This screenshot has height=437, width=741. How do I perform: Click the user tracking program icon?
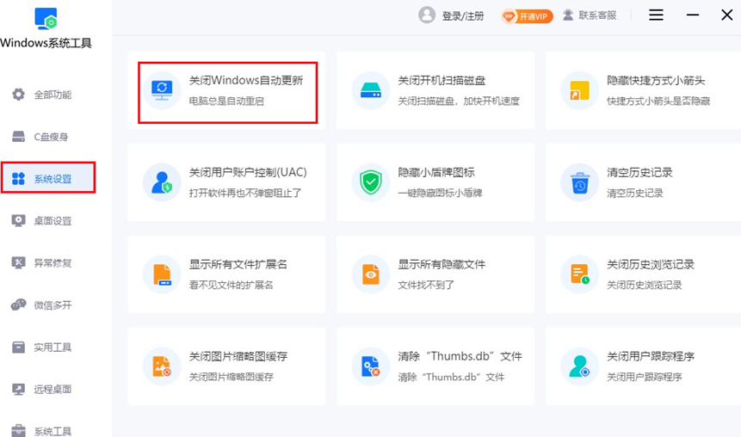[x=579, y=366]
